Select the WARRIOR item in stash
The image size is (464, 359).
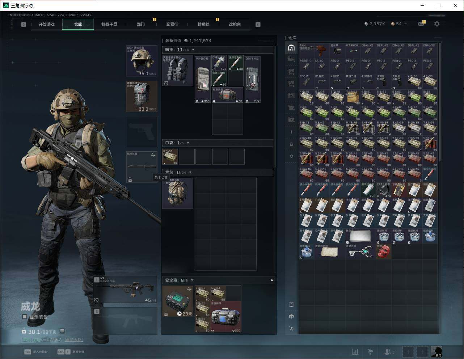pos(353,51)
